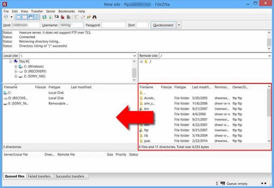Viewport: 274px width, 188px height.
Task: Select E: (SONY_16G) in local tree
Action: [x=35, y=76]
